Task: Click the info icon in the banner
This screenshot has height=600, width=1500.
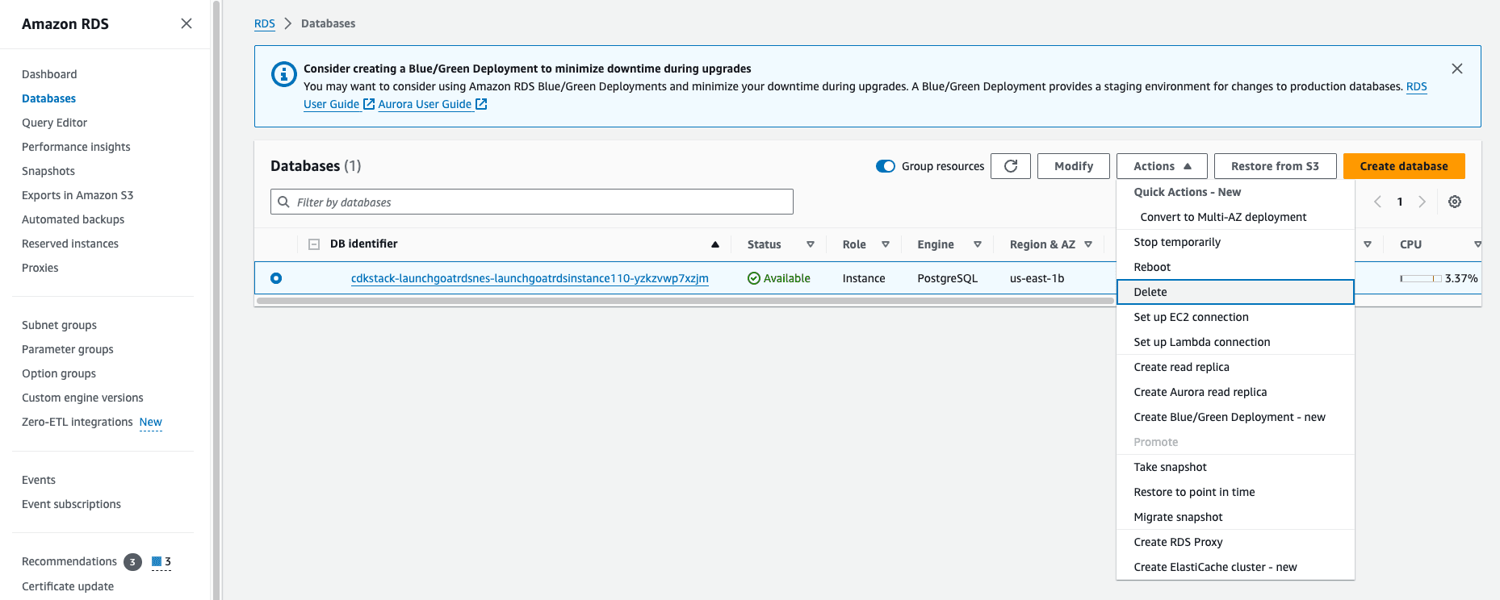Action: pyautogui.click(x=283, y=74)
